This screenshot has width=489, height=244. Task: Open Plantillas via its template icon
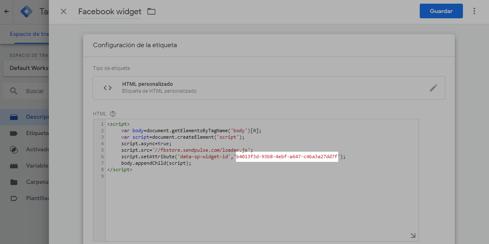point(14,198)
